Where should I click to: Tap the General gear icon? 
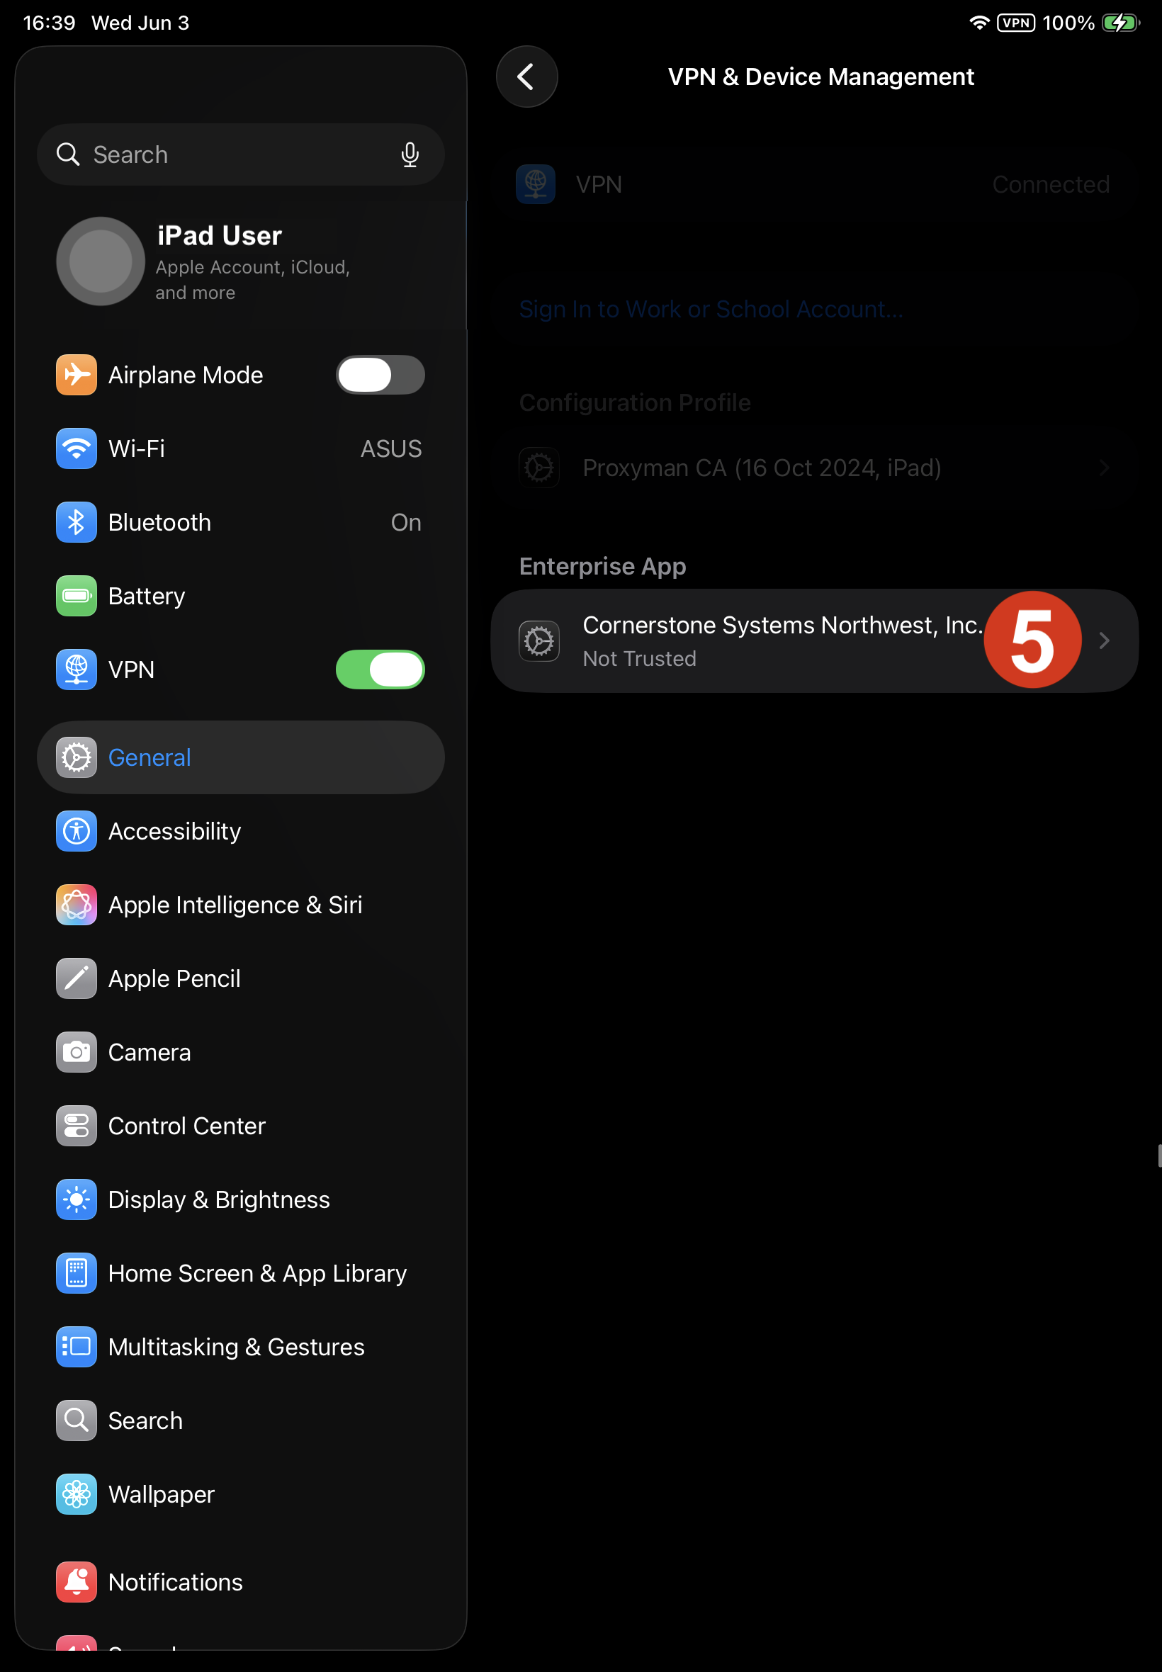click(77, 758)
